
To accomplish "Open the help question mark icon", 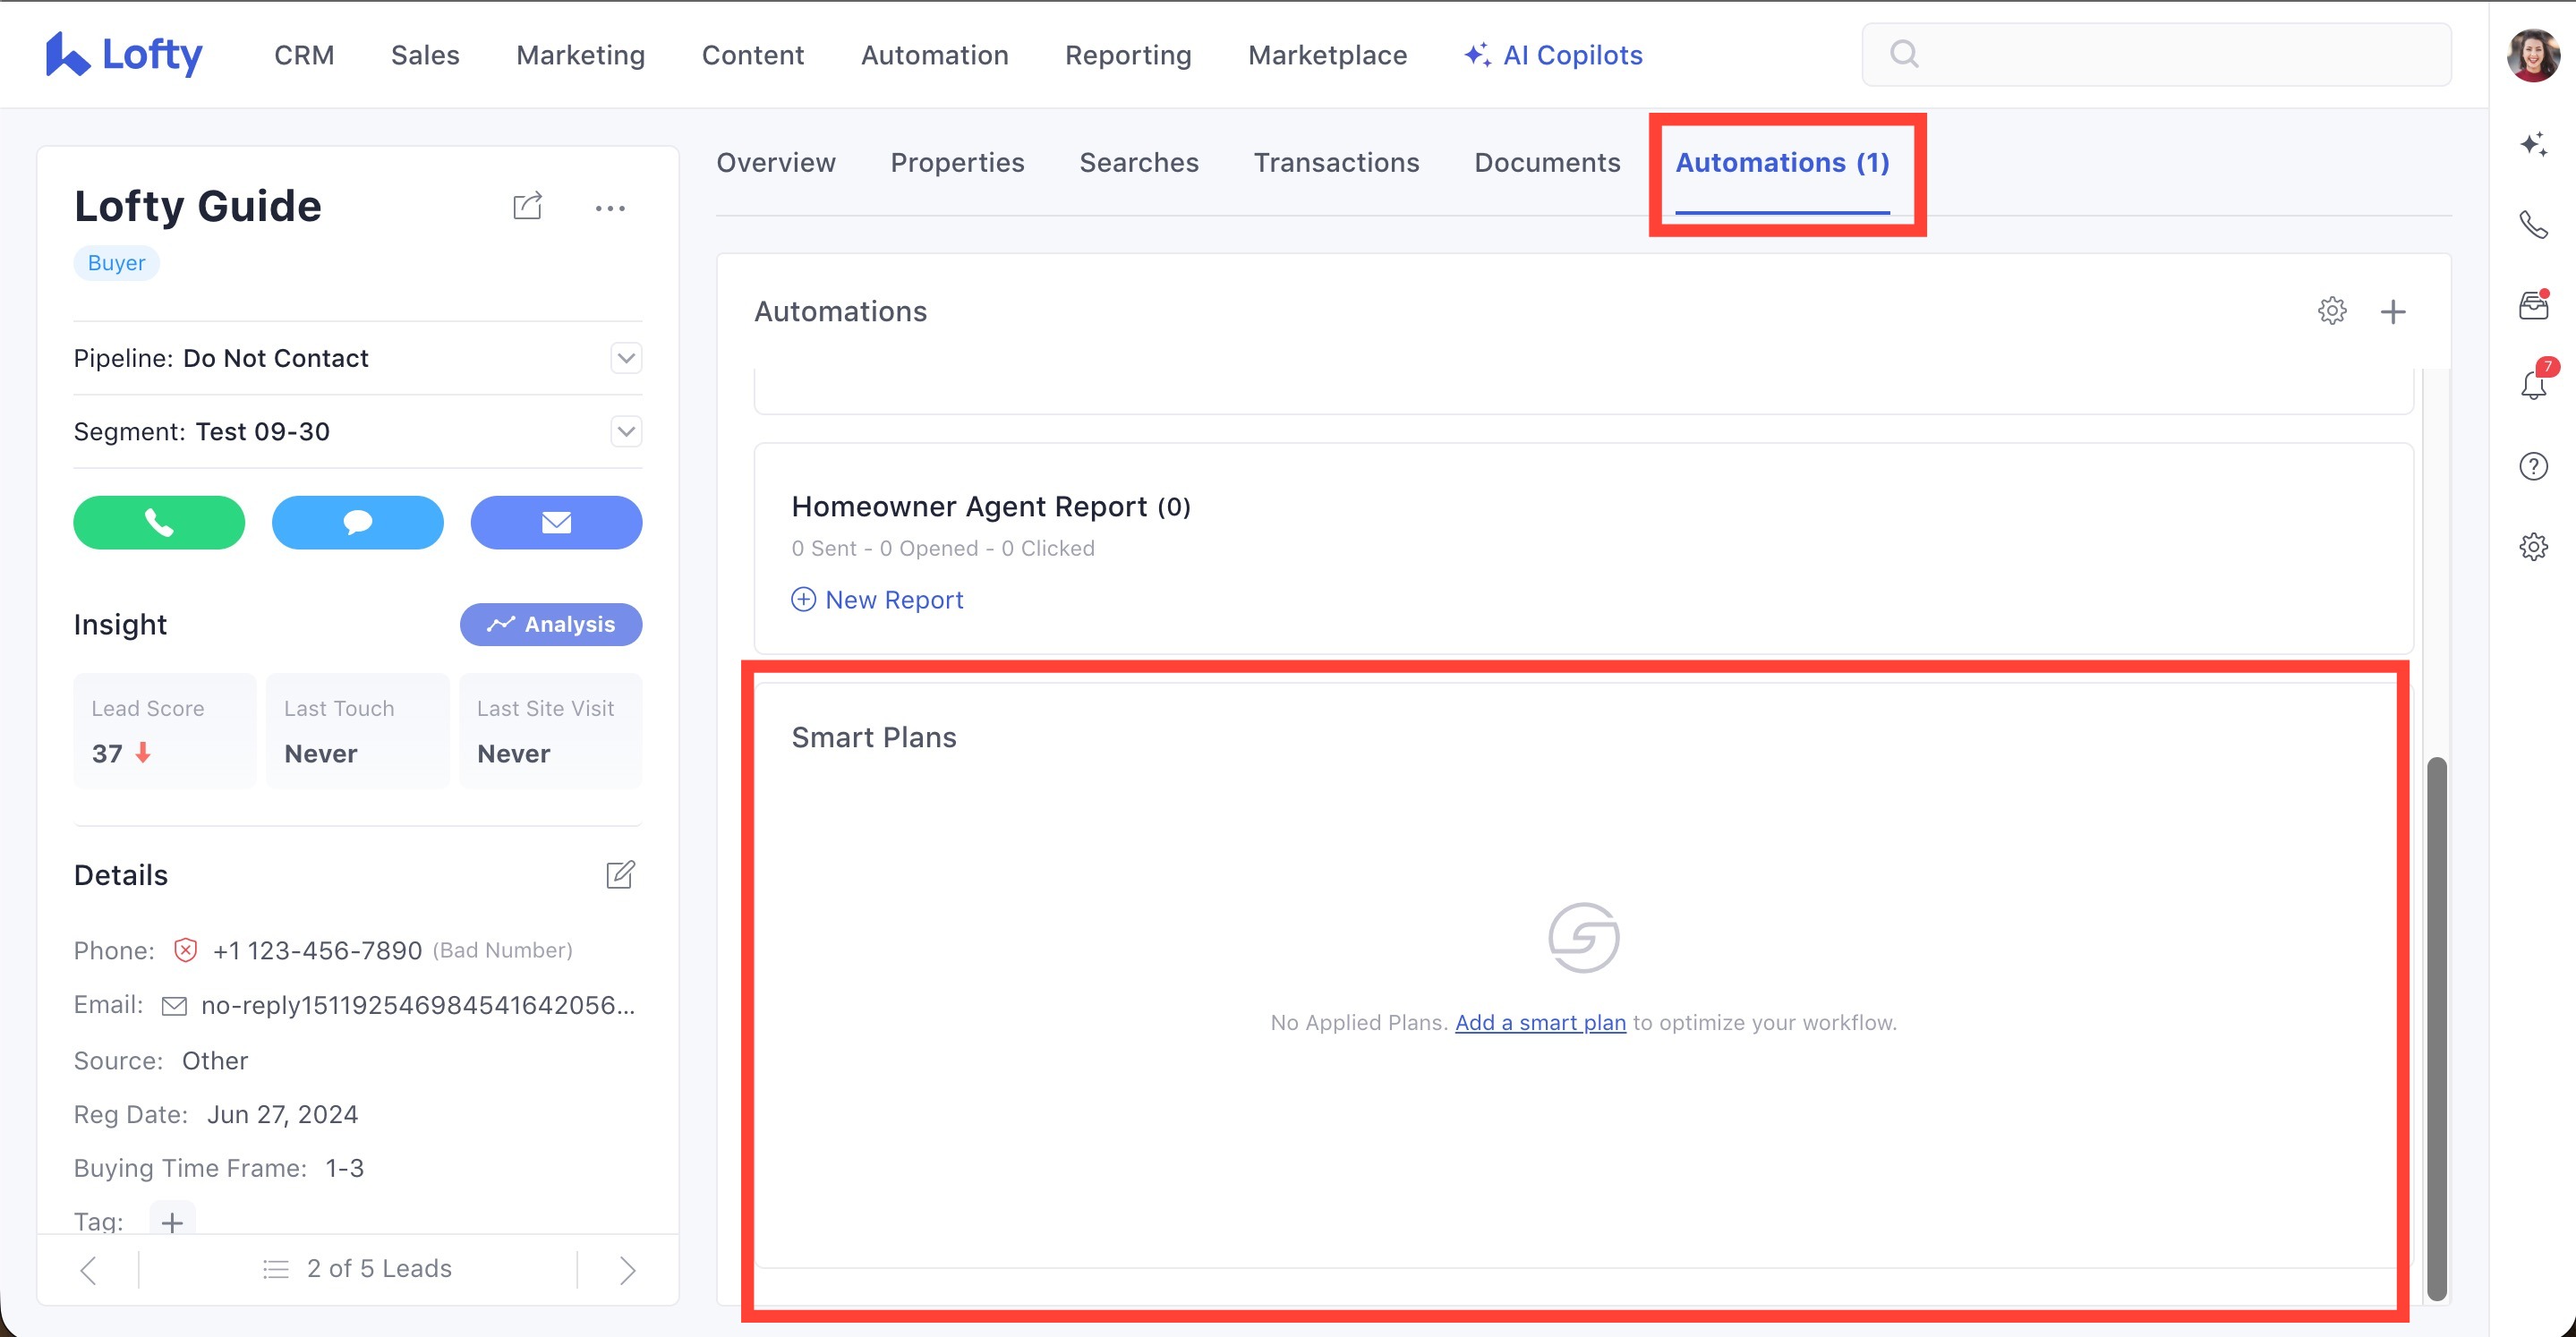I will (2533, 466).
